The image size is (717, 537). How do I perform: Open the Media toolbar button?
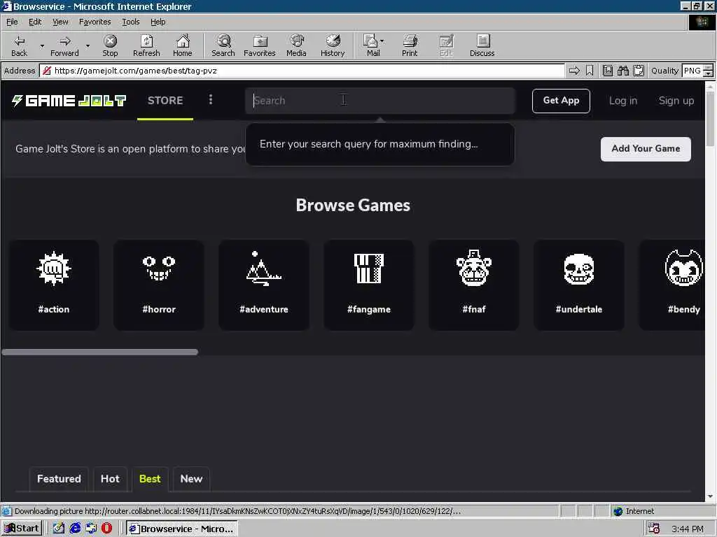(x=296, y=45)
